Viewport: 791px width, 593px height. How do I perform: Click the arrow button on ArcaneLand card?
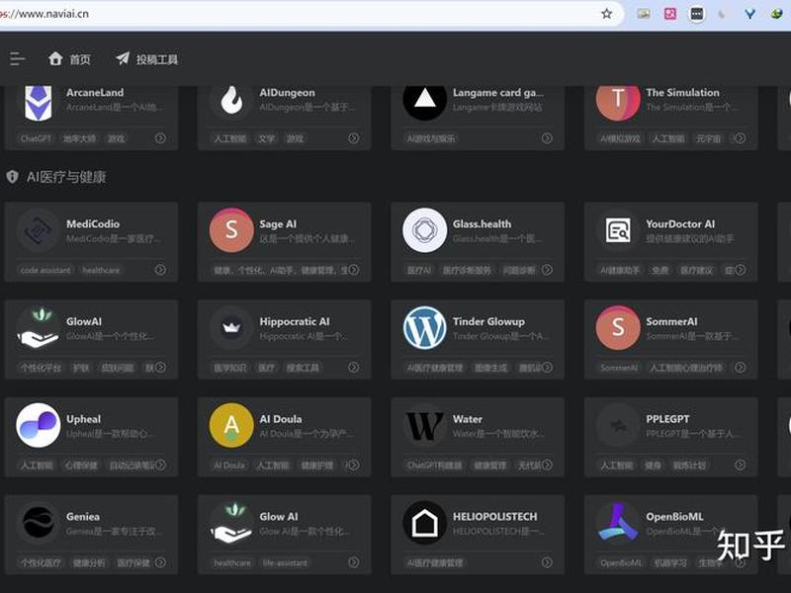click(160, 138)
